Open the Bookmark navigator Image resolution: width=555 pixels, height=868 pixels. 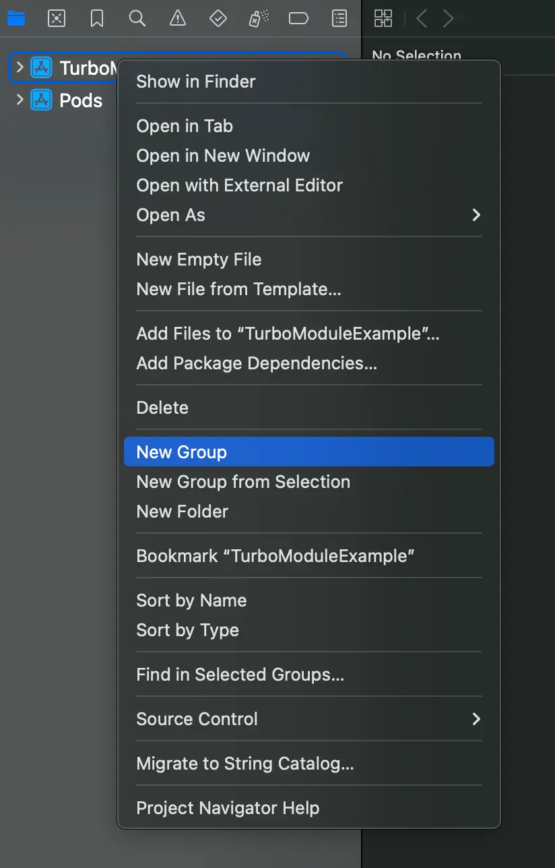tap(96, 18)
